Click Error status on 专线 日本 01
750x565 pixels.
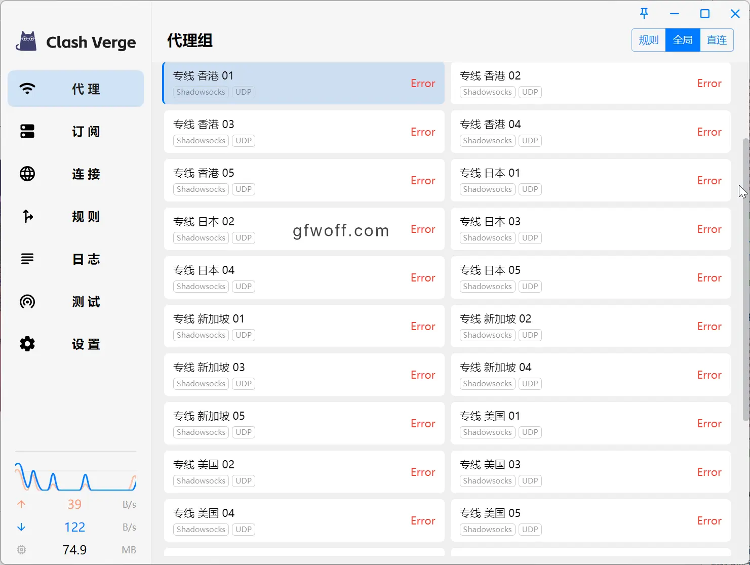(709, 180)
